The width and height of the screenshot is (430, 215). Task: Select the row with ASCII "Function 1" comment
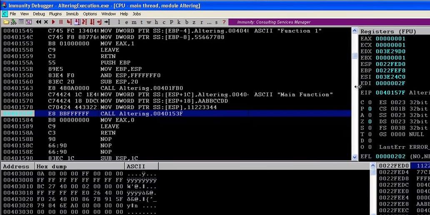[176, 31]
